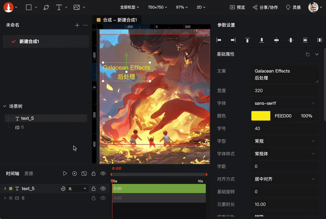Expand the text_5 timeline layer
Image resolution: width=326 pixels, height=219 pixels.
tap(5, 189)
